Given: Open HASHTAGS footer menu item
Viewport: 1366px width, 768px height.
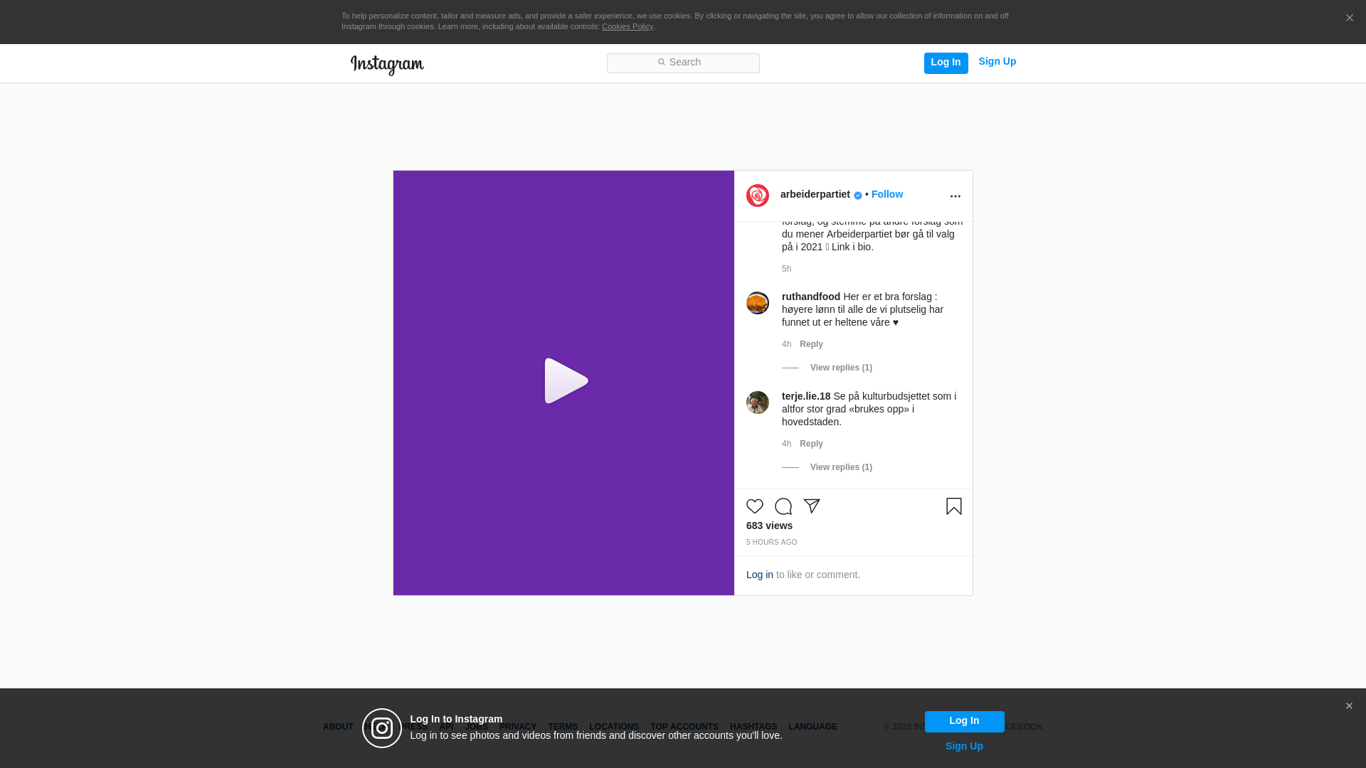Looking at the screenshot, I should pos(753,727).
